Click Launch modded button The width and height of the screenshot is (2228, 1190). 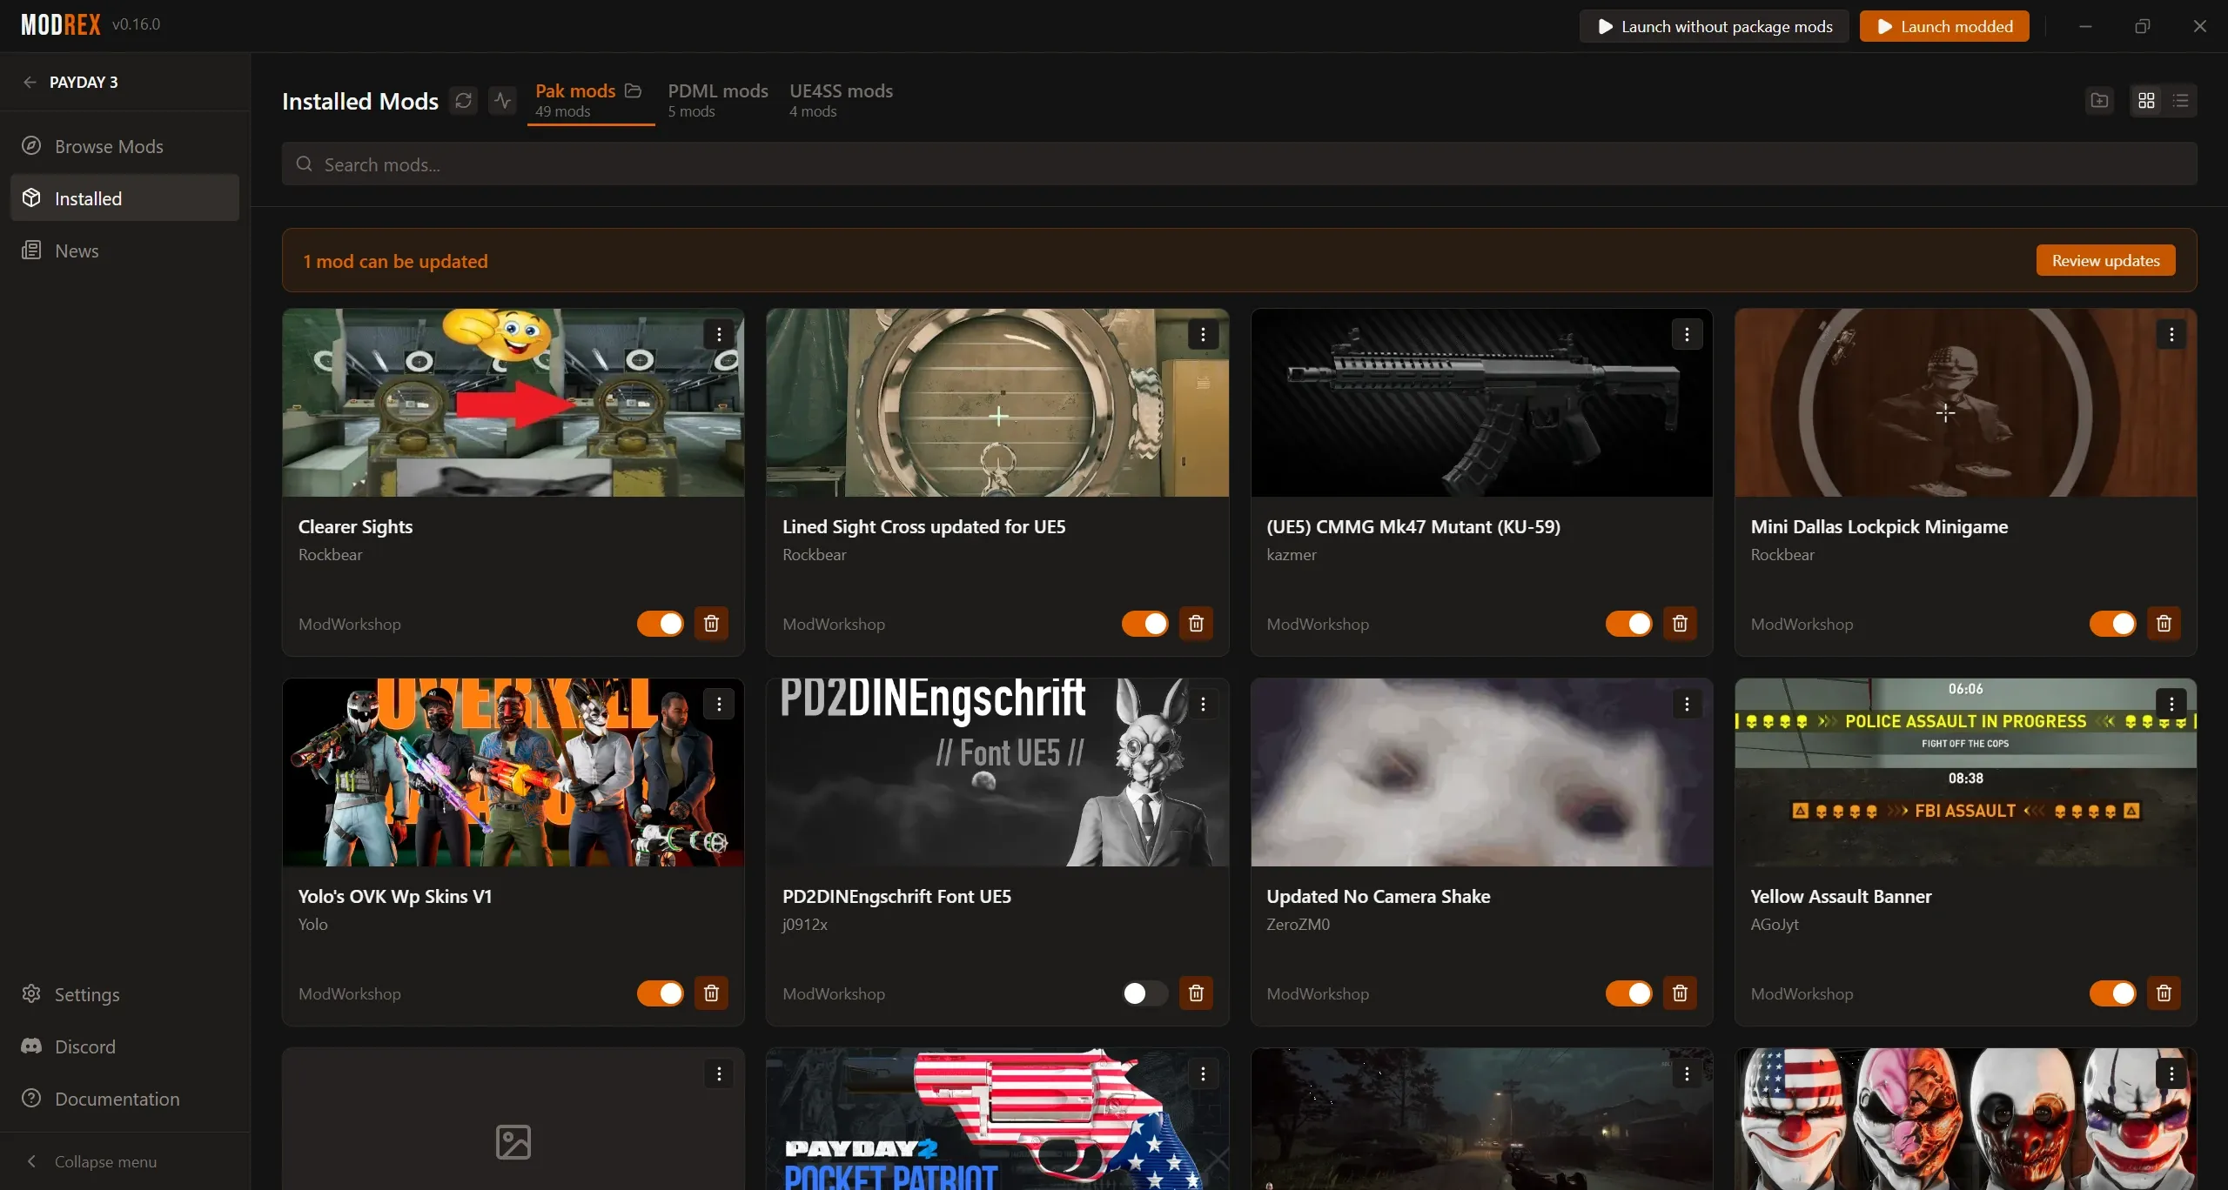pyautogui.click(x=1944, y=26)
